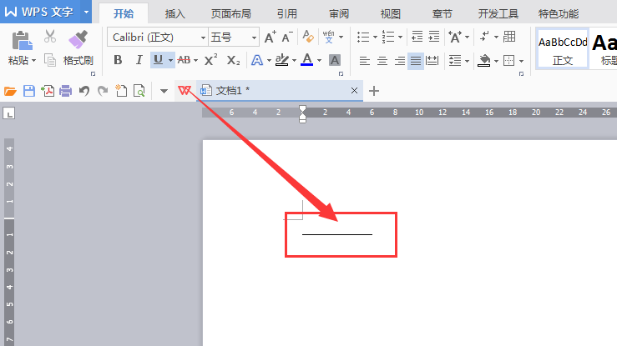Open the 开发工具 tab
The width and height of the screenshot is (617, 346).
tap(498, 13)
